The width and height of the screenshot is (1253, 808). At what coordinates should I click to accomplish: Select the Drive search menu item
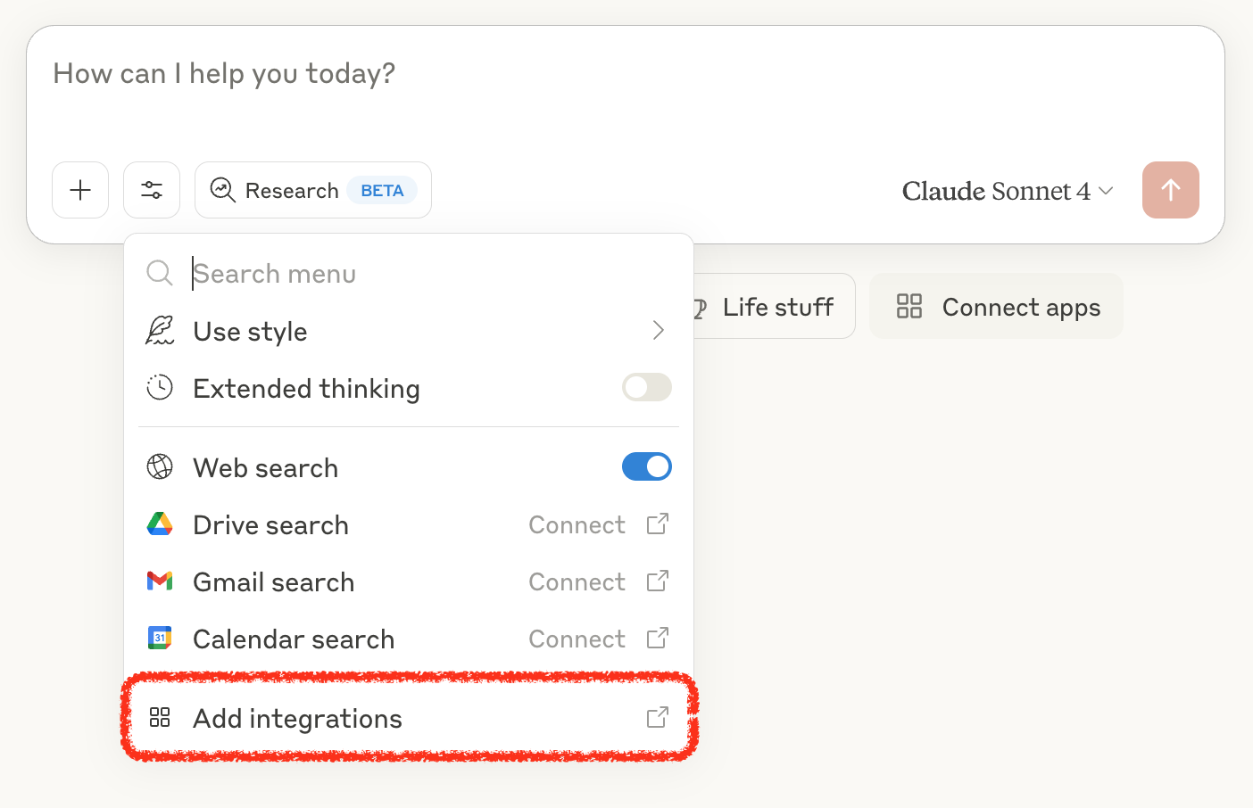tap(409, 524)
